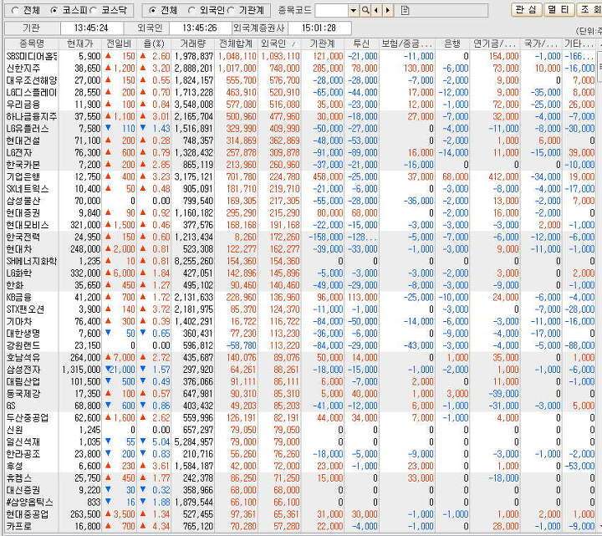Select the 코스피 radio button
This screenshot has width=602, height=536.
click(x=54, y=10)
